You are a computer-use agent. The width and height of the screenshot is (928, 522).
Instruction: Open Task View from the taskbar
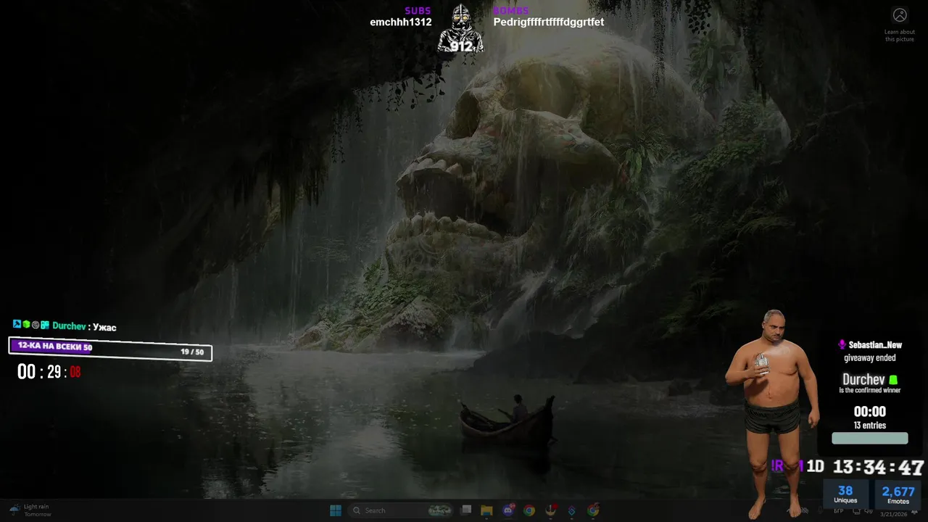coord(466,510)
